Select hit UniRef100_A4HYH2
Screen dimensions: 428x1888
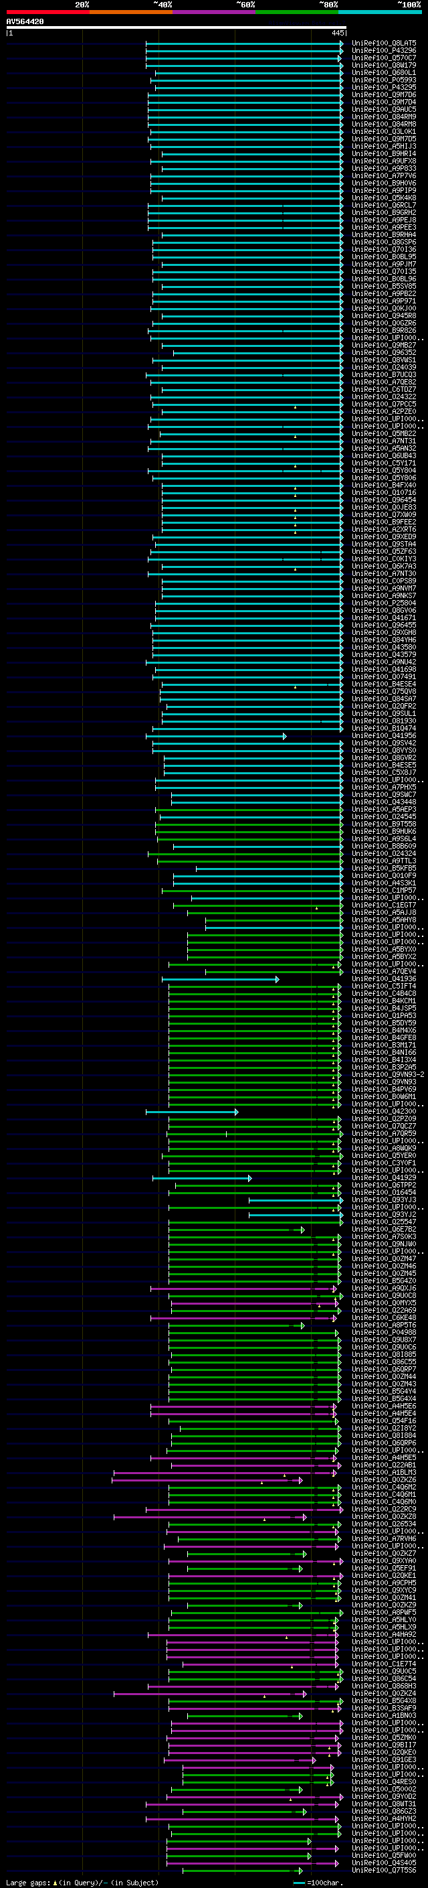click(384, 1818)
